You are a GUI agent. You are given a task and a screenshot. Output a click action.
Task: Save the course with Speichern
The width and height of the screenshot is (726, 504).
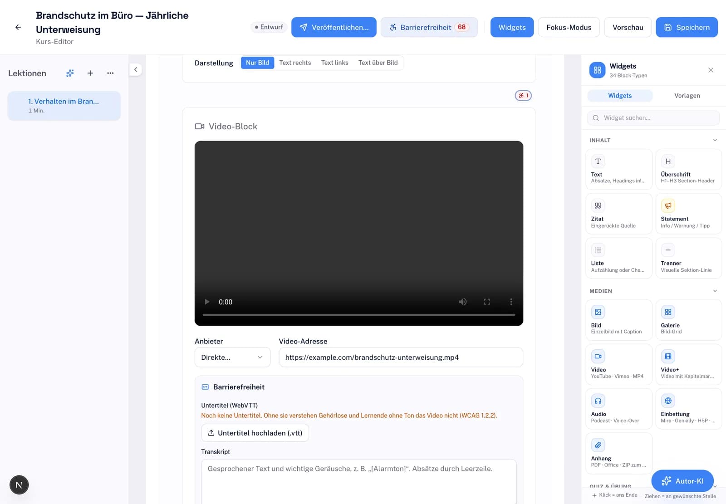pos(687,27)
